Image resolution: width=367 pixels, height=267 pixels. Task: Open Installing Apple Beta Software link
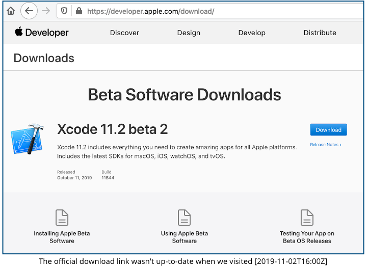click(62, 237)
